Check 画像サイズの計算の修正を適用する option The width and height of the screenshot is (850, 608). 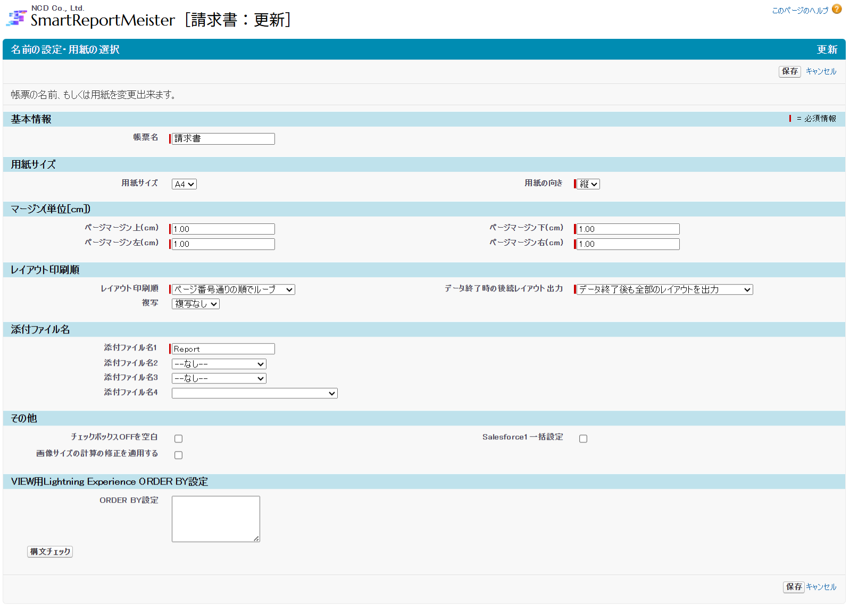click(178, 455)
